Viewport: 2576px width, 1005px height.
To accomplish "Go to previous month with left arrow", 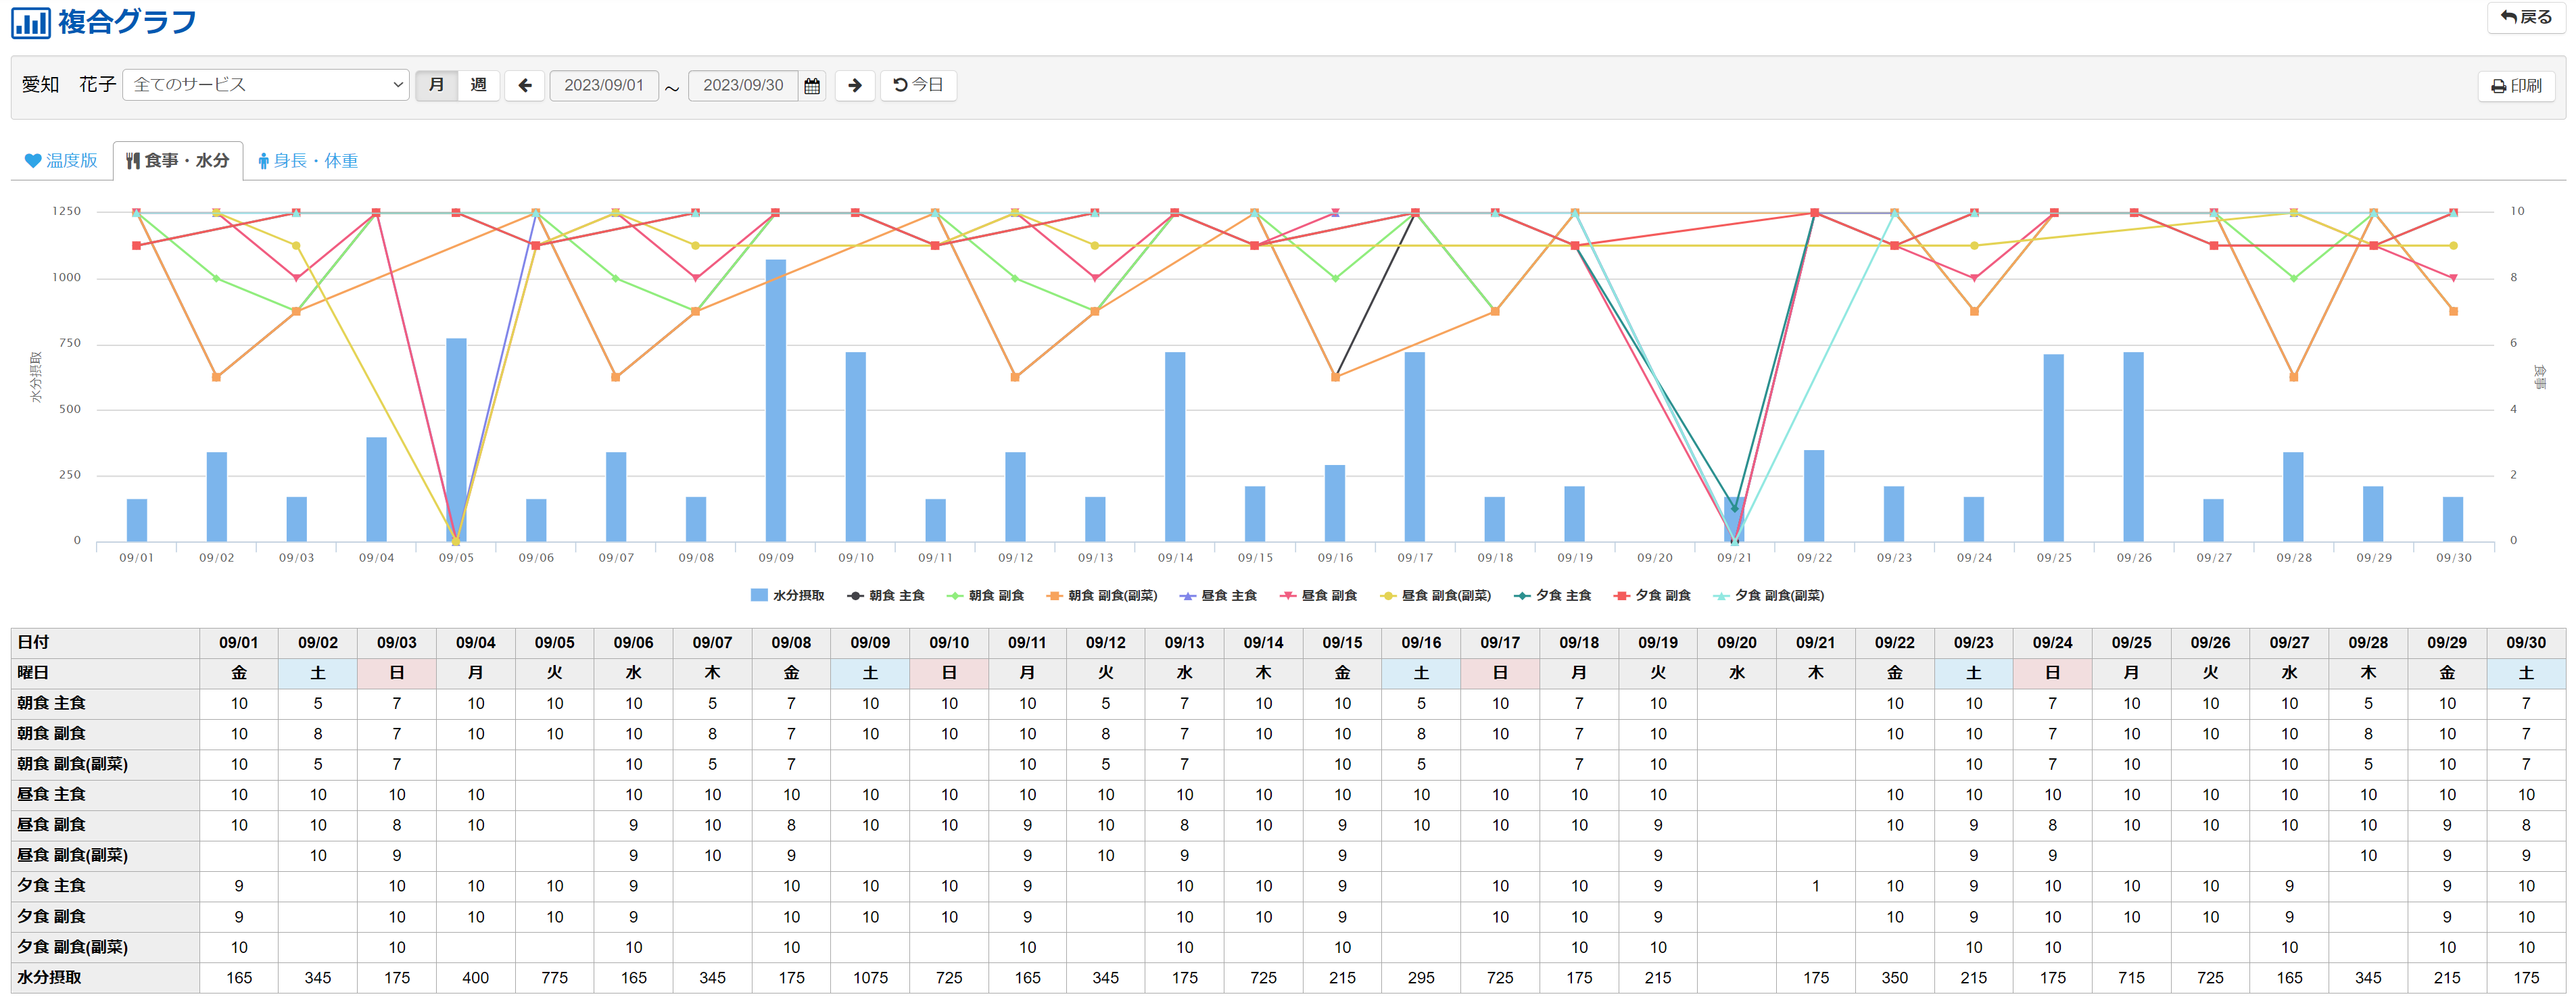I will 525,86.
